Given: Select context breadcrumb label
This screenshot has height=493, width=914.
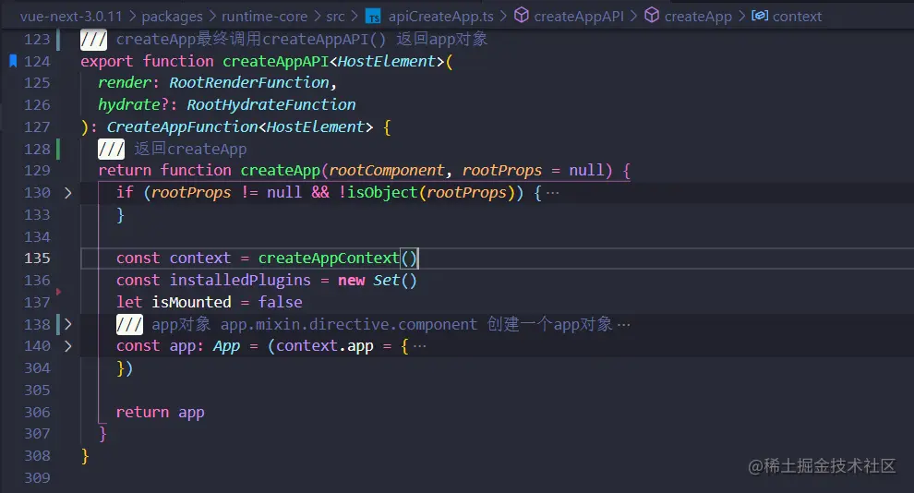Looking at the screenshot, I should coord(797,17).
